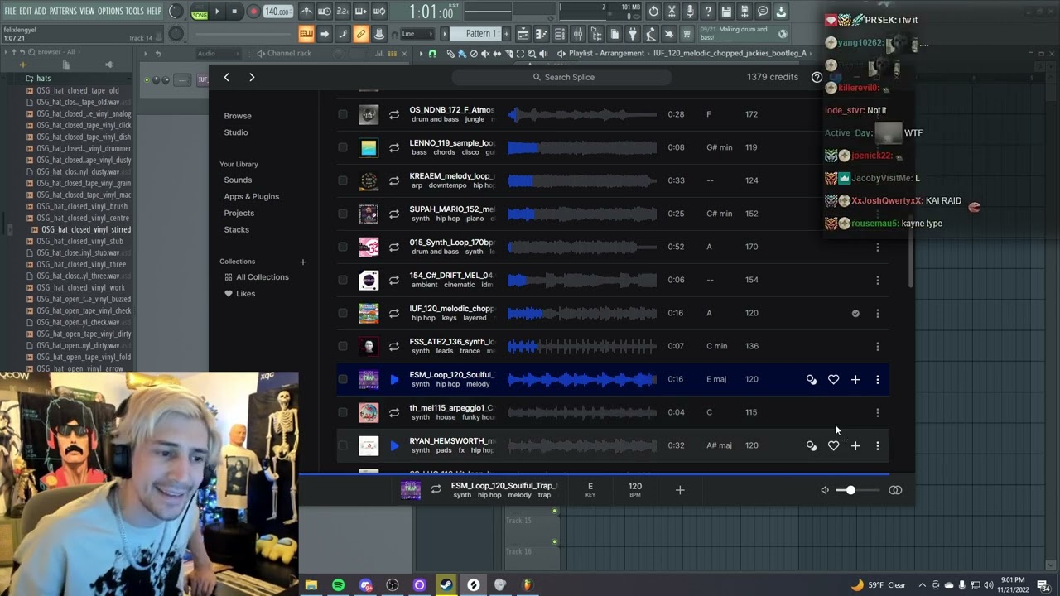Click the stop button in transport
This screenshot has height=596, width=1060.
(235, 12)
